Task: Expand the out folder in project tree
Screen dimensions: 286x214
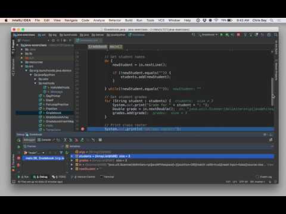Action: coord(21,58)
